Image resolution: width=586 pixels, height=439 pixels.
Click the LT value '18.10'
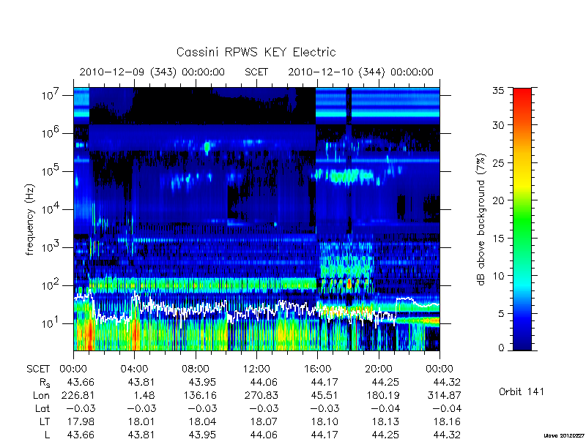(x=324, y=421)
